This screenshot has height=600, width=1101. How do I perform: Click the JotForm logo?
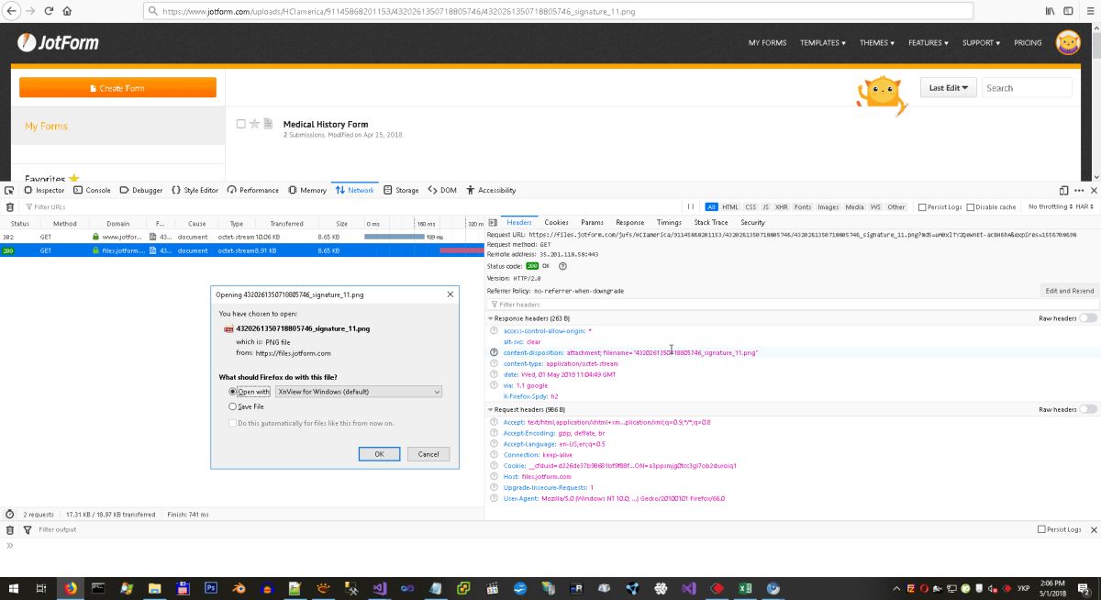point(58,42)
